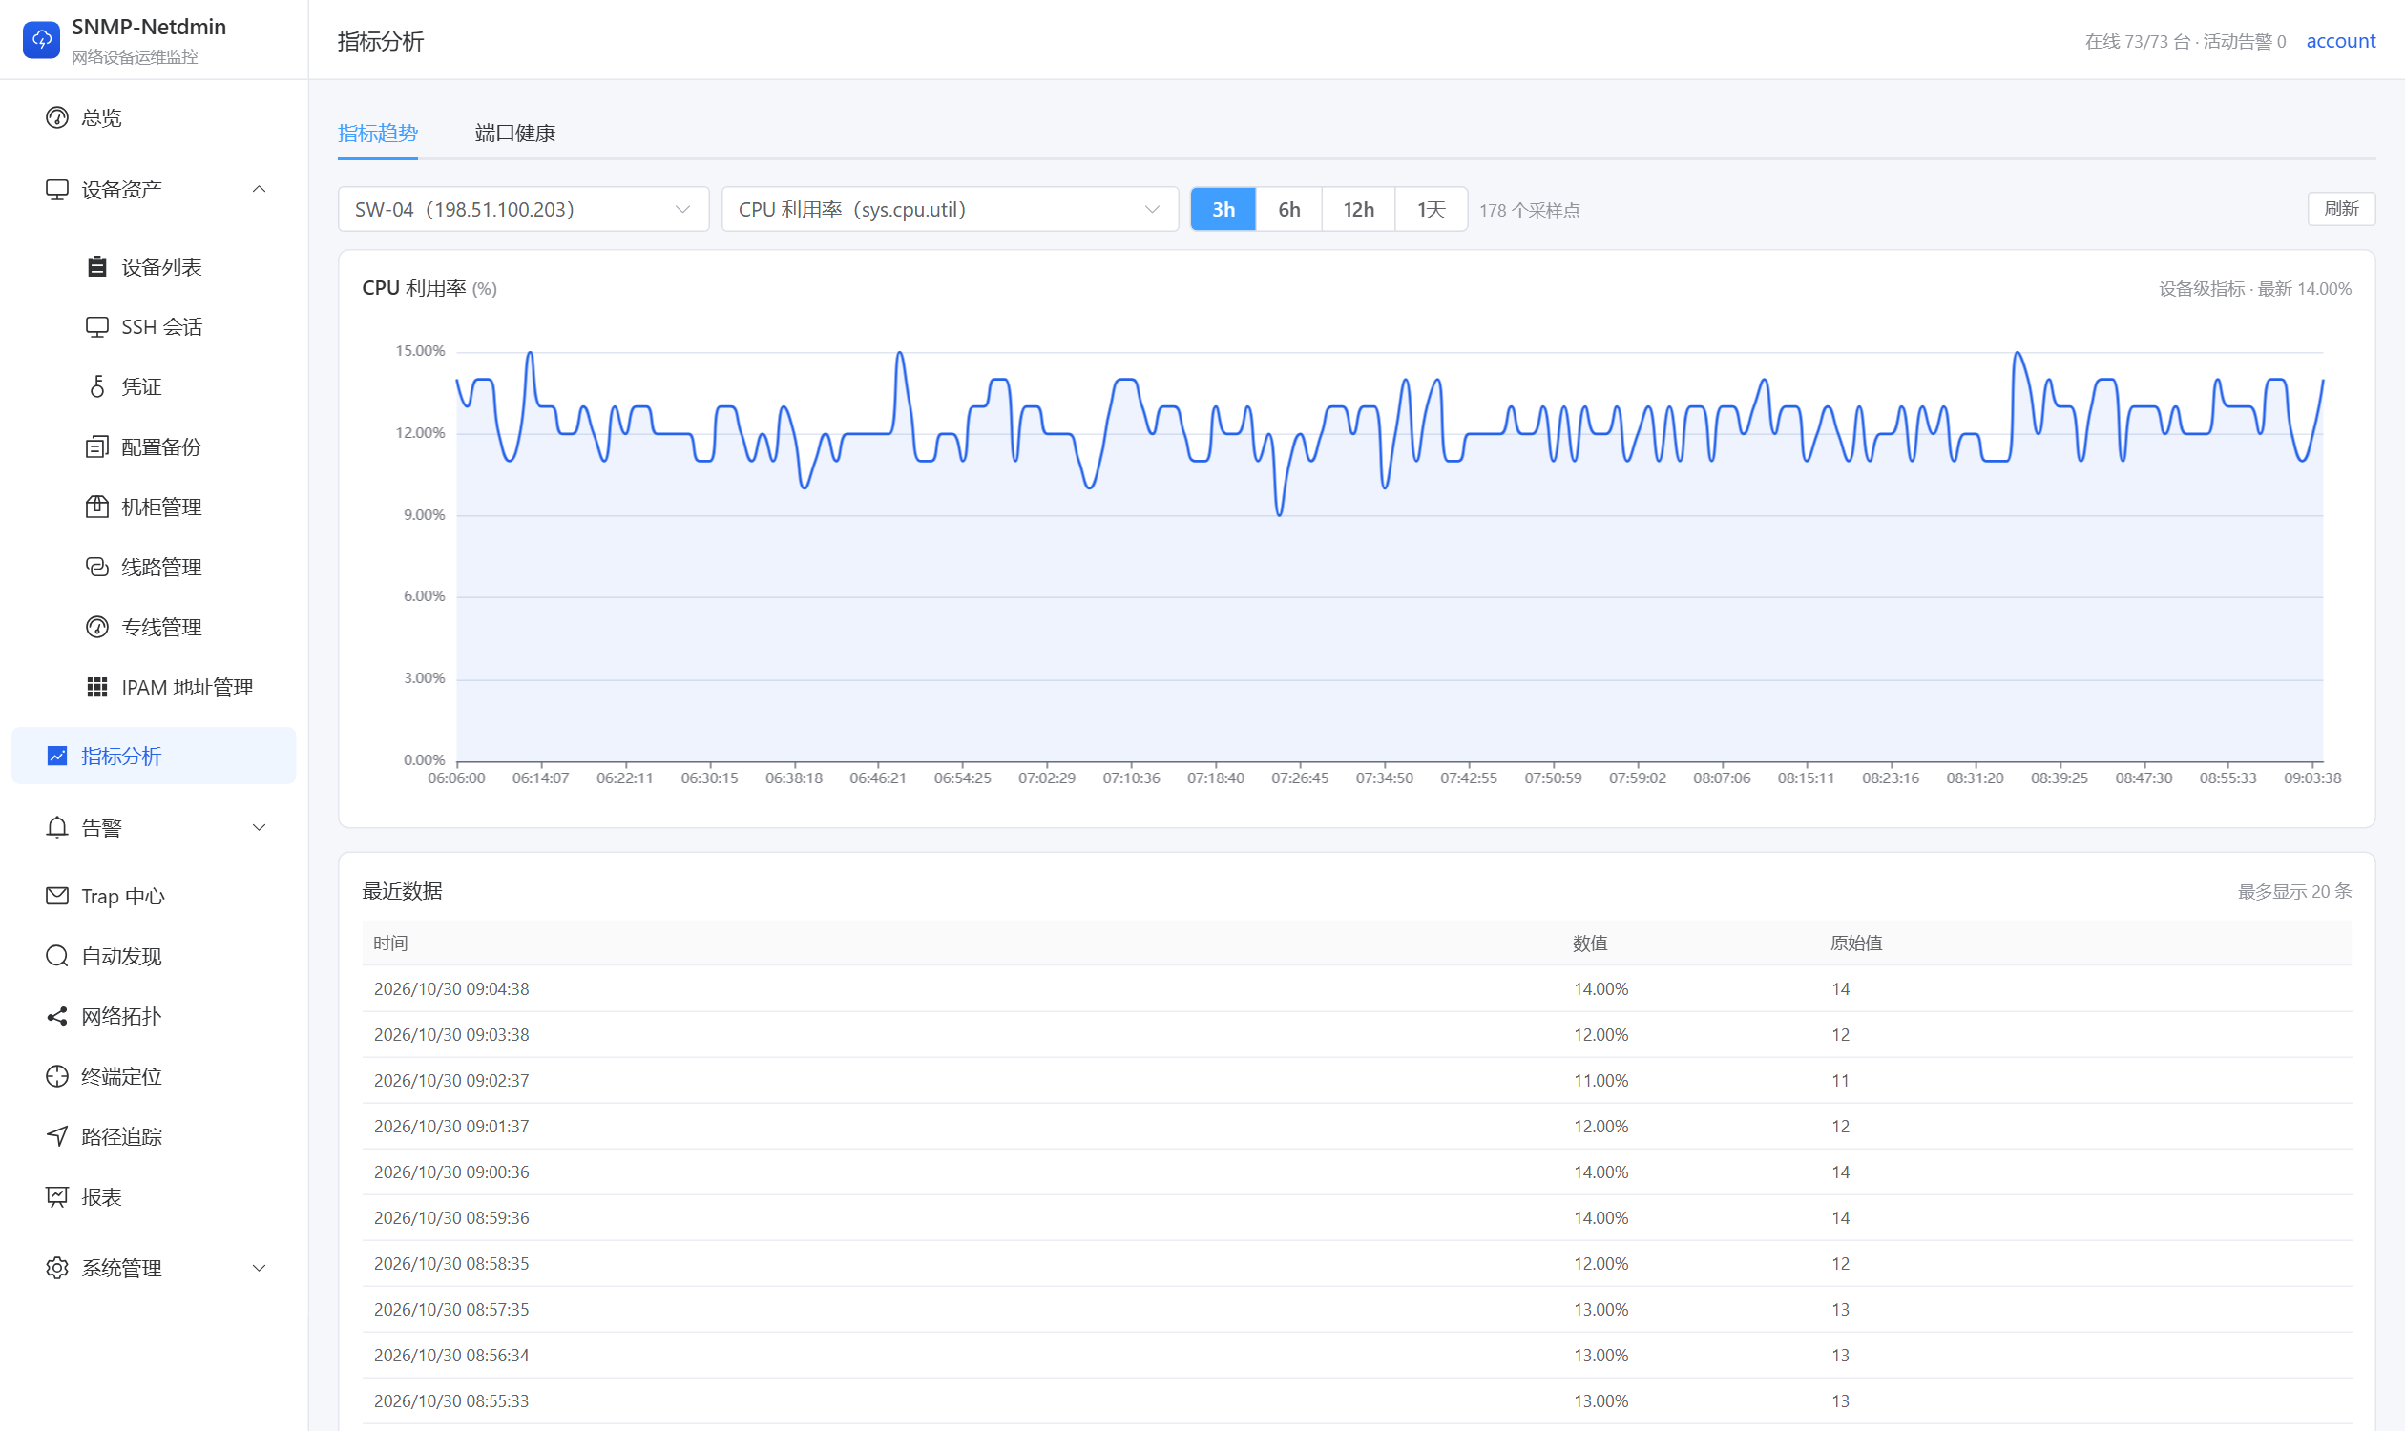Click the 终端定位 crosshair icon

[57, 1077]
